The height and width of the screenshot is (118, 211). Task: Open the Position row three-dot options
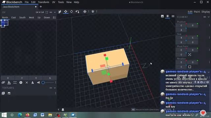209,25
